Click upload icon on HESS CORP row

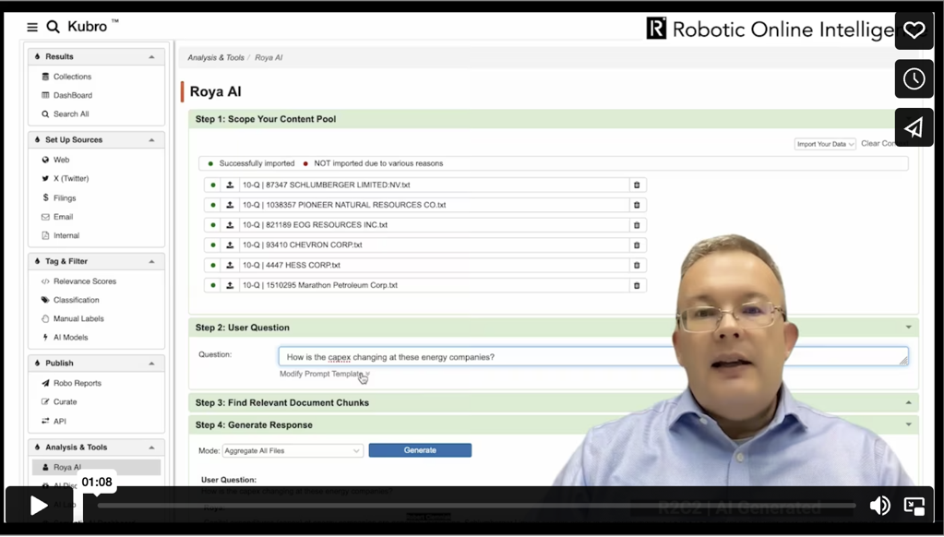[230, 266]
